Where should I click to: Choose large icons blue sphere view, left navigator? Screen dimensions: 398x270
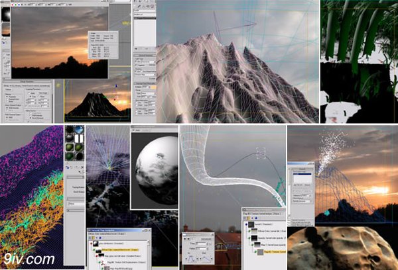[x=100, y=238]
